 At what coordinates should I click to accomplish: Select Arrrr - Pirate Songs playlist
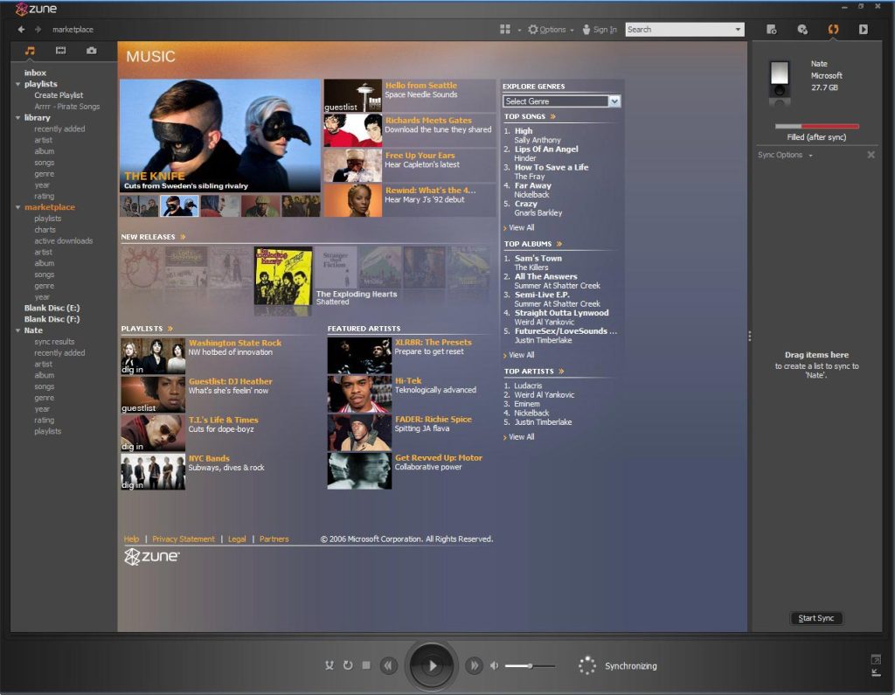coord(66,107)
